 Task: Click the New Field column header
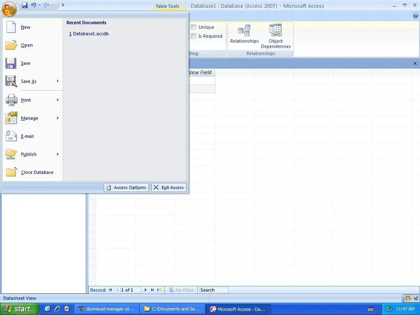coord(200,73)
